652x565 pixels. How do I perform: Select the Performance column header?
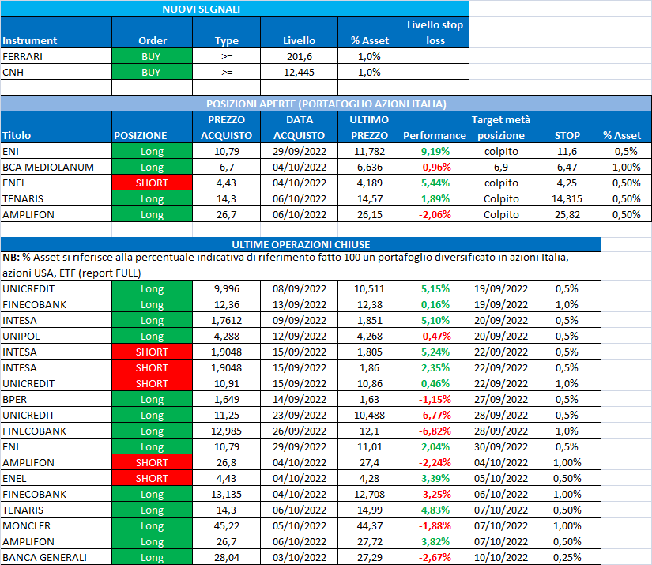point(435,127)
